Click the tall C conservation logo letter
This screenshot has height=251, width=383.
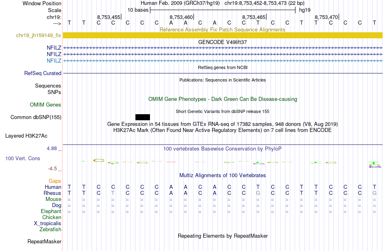(99, 160)
